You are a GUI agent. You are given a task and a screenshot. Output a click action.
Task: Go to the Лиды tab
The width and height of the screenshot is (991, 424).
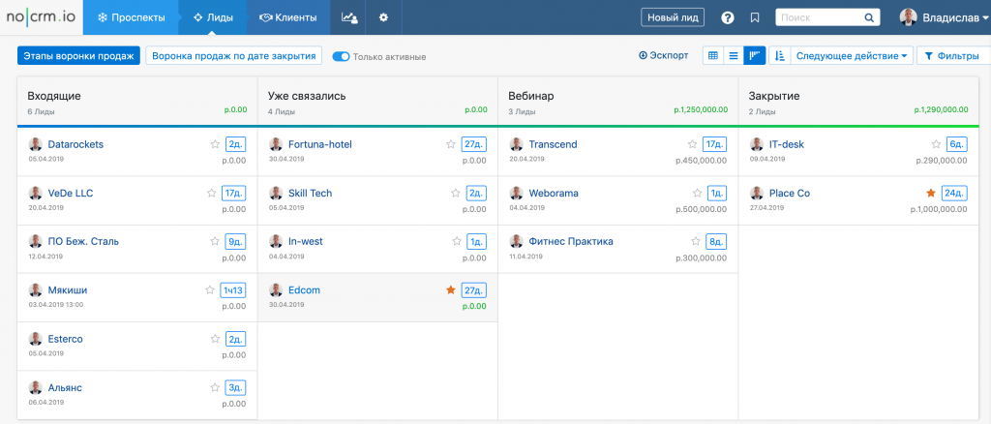coord(213,17)
